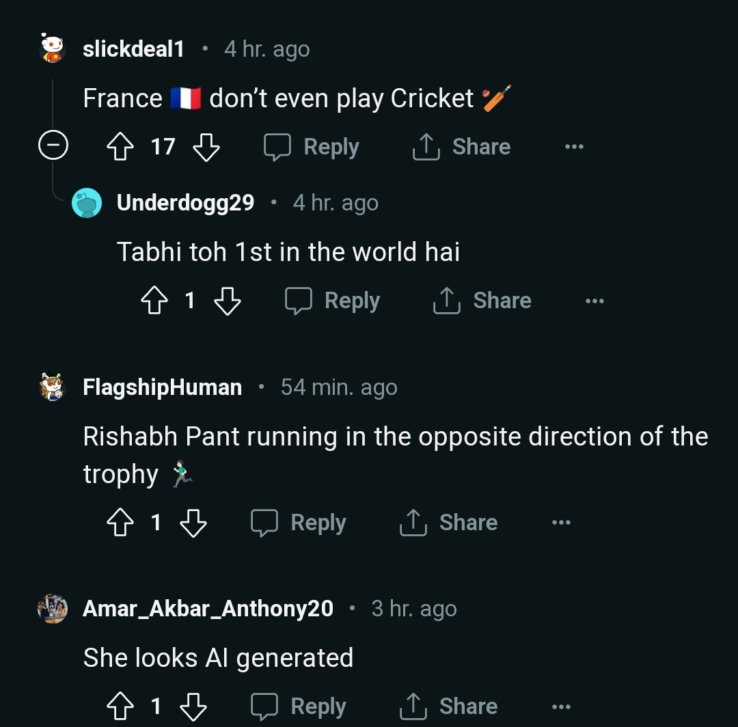This screenshot has height=727, width=738.
Task: Downvote the "She looks AI generated" comment
Action: (x=193, y=707)
